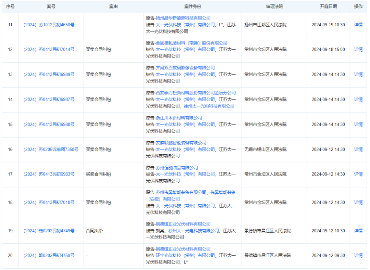
Task: Click plaintiff 苏州伟昇智能装备有限公司
Action: coord(181,192)
